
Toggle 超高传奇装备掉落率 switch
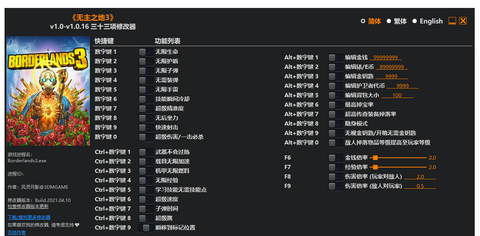click(x=336, y=114)
